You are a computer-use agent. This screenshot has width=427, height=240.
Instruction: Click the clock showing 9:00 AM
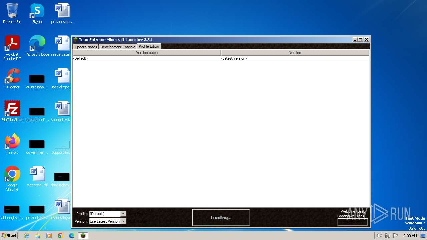[410, 236]
